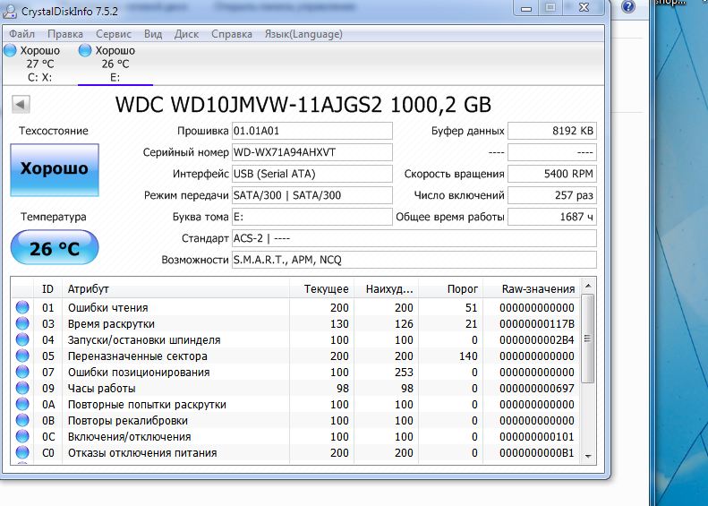This screenshot has height=506, width=708.
Task: Click raw value 000000000697
Action: [x=537, y=389]
